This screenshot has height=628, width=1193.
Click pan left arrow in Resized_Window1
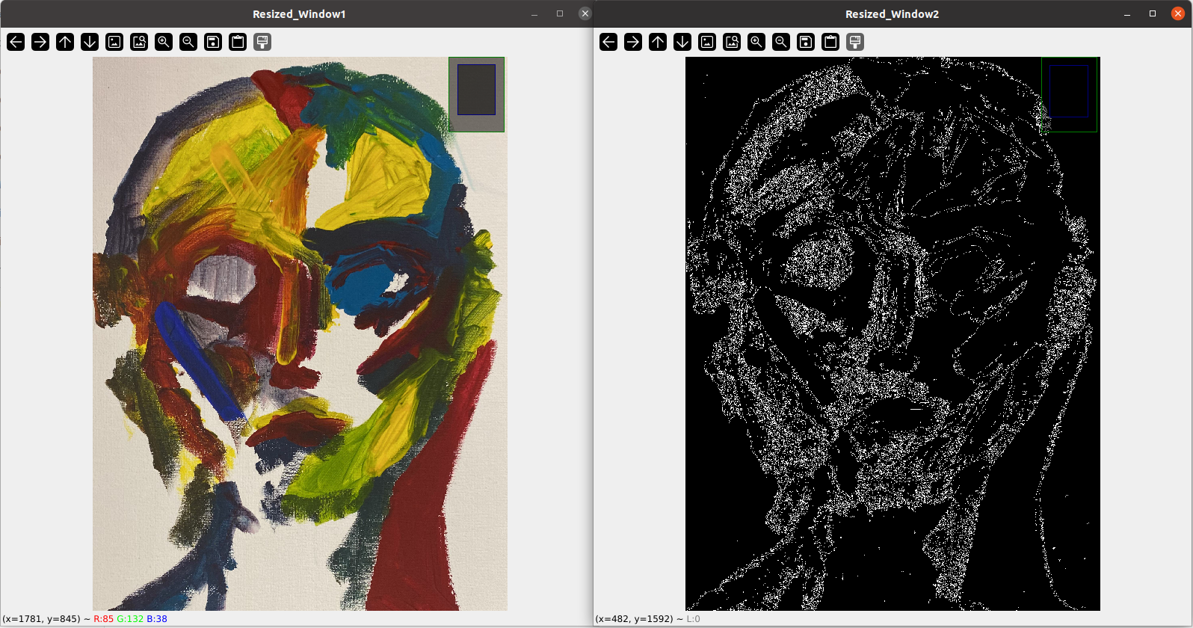tap(16, 42)
